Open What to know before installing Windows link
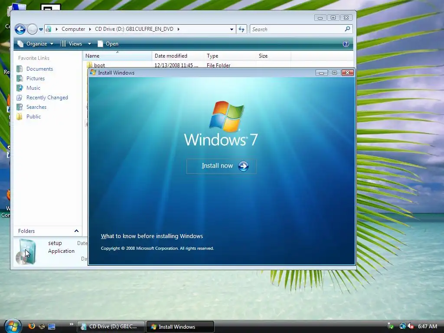The width and height of the screenshot is (444, 333). tap(152, 236)
